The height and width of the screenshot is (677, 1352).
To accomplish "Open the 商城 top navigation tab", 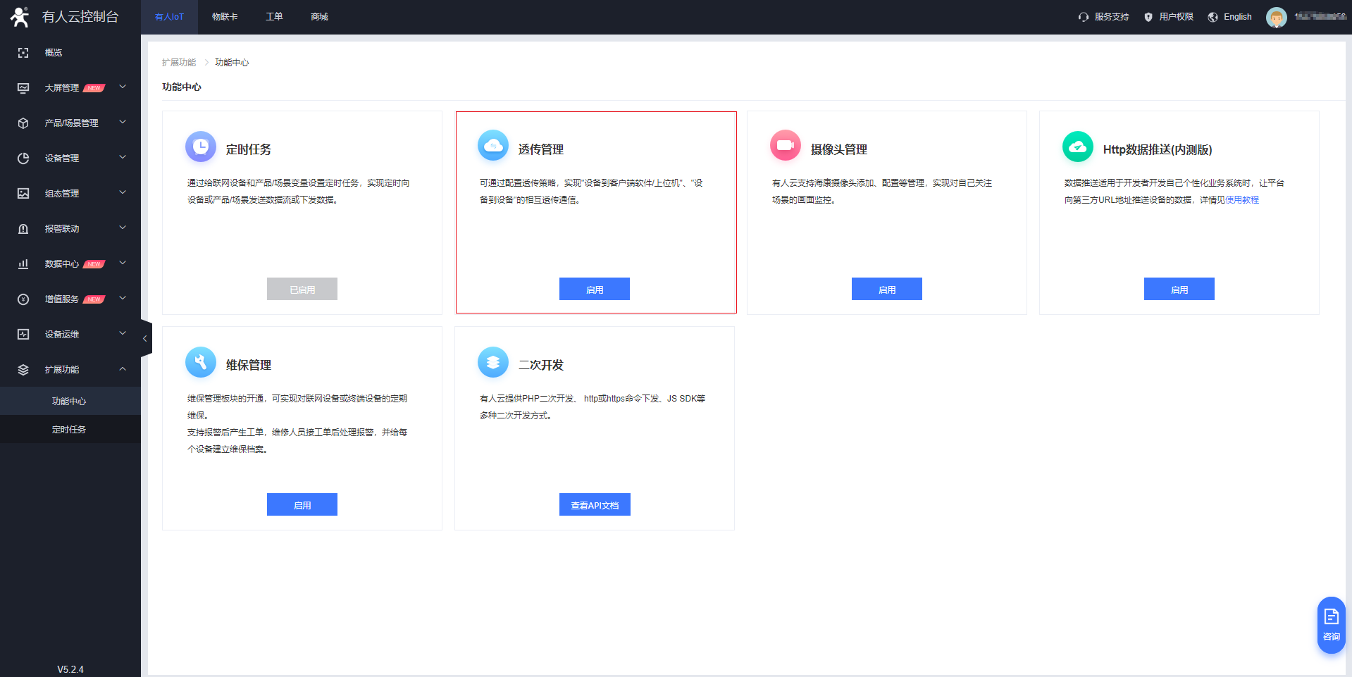I will coord(319,17).
